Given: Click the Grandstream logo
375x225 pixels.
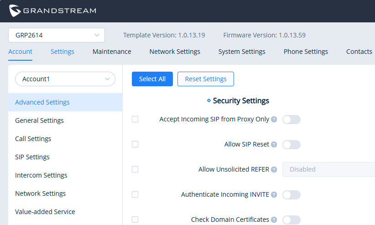Looking at the screenshot, I should tap(52, 10).
